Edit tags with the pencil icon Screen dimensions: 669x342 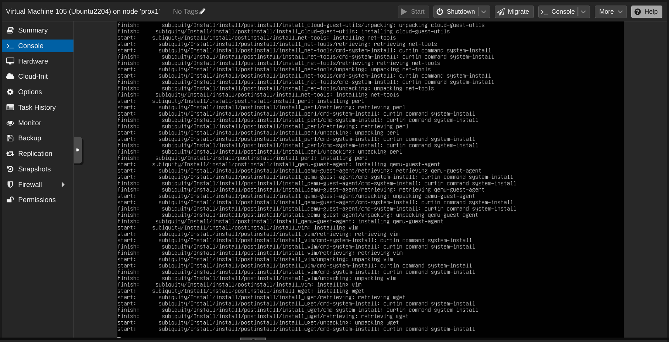202,11
